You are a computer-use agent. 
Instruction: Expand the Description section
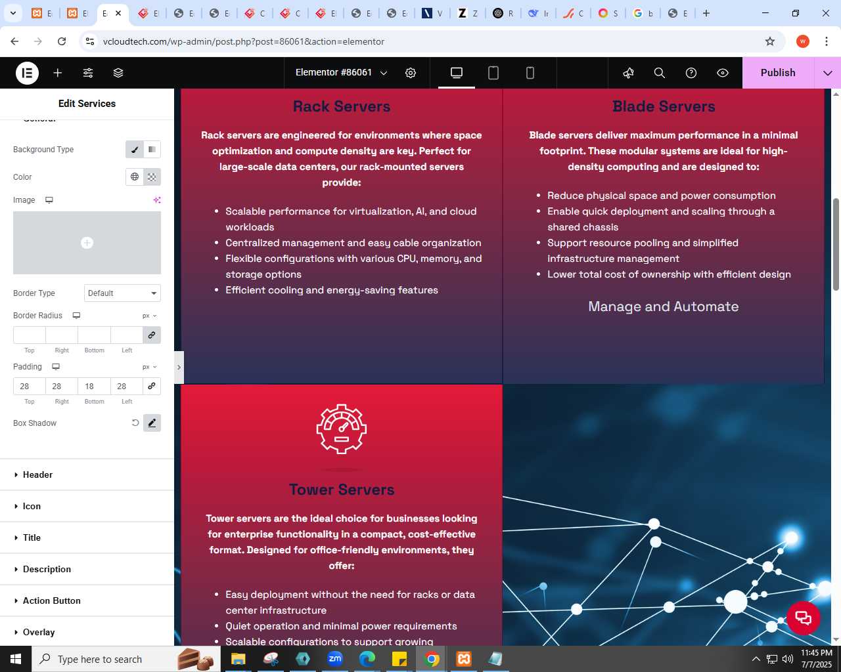pyautogui.click(x=87, y=569)
